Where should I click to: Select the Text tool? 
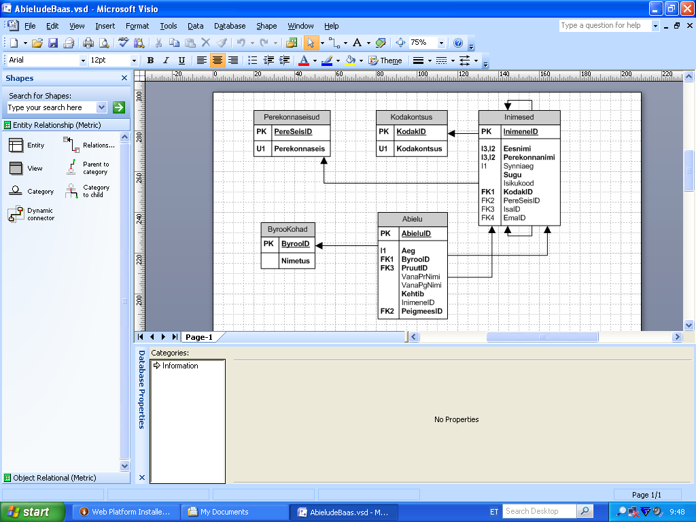(357, 43)
